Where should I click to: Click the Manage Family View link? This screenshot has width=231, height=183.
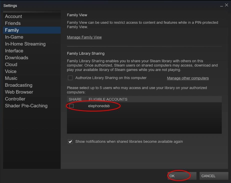84,37
